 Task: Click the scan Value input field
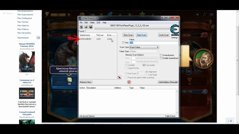pos(153,43)
